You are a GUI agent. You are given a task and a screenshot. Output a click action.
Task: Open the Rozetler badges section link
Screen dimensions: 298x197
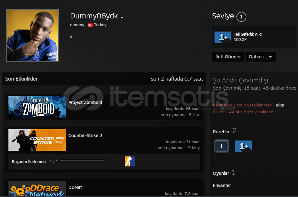(221, 132)
